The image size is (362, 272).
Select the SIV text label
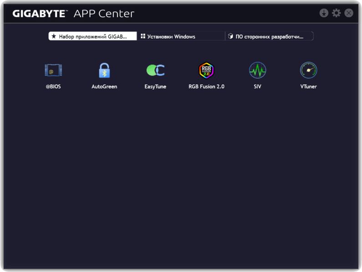[x=258, y=86]
